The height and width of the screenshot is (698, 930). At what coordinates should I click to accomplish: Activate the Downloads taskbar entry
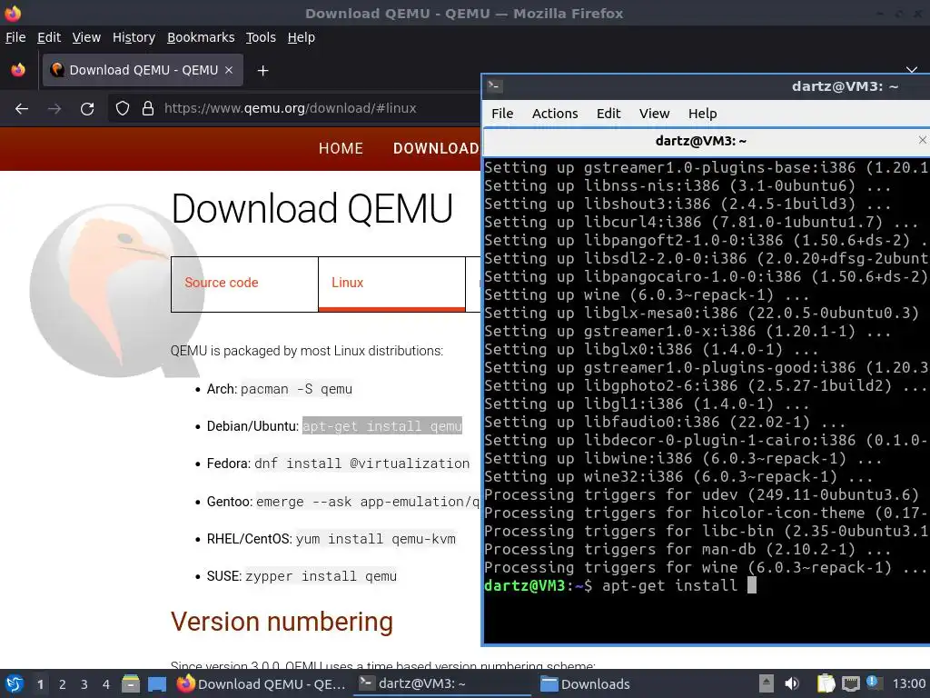[586, 683]
